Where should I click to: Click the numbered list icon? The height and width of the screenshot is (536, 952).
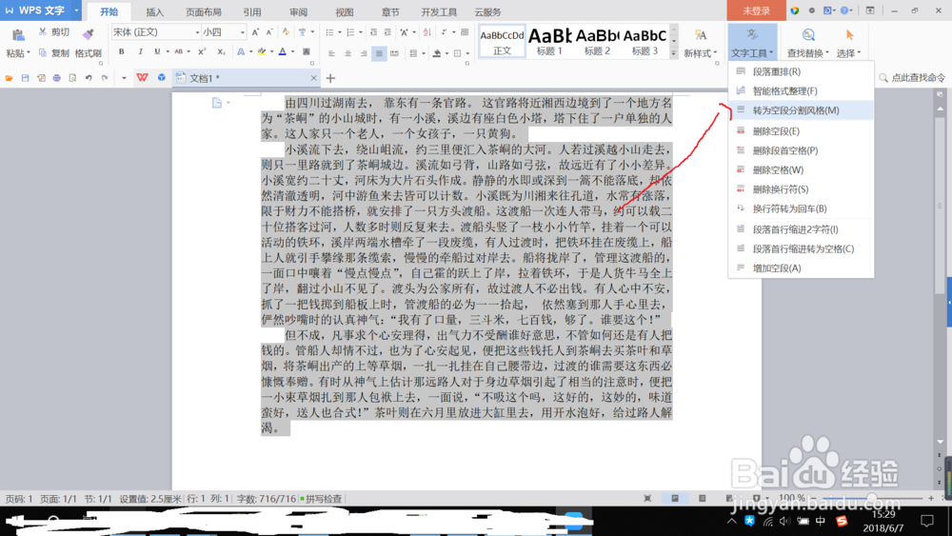[350, 32]
